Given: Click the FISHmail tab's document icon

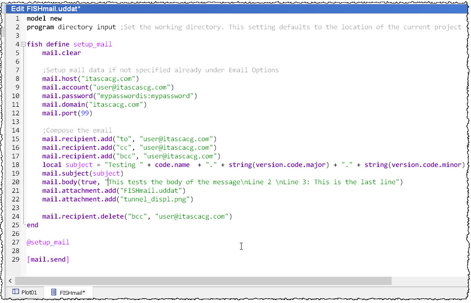Looking at the screenshot, I should point(53,292).
